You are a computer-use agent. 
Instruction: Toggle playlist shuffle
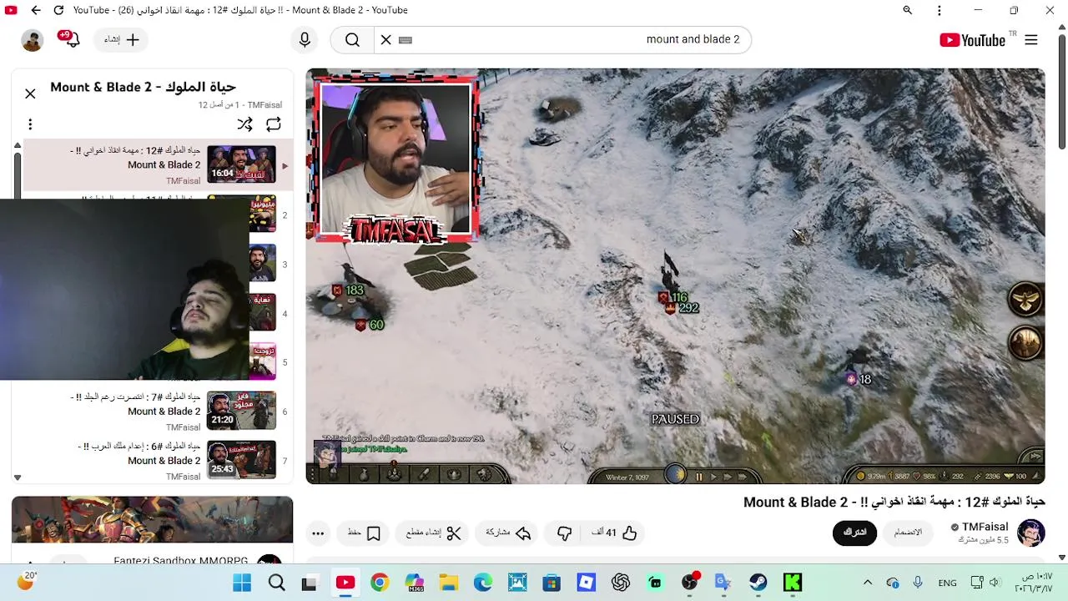[x=244, y=124]
